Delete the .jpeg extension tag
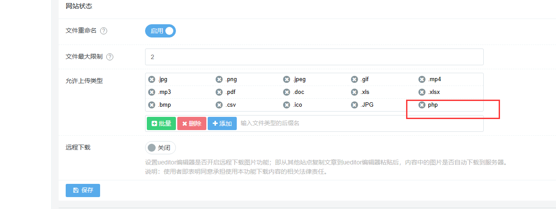Viewport: 556px width, 209px height. [287, 79]
